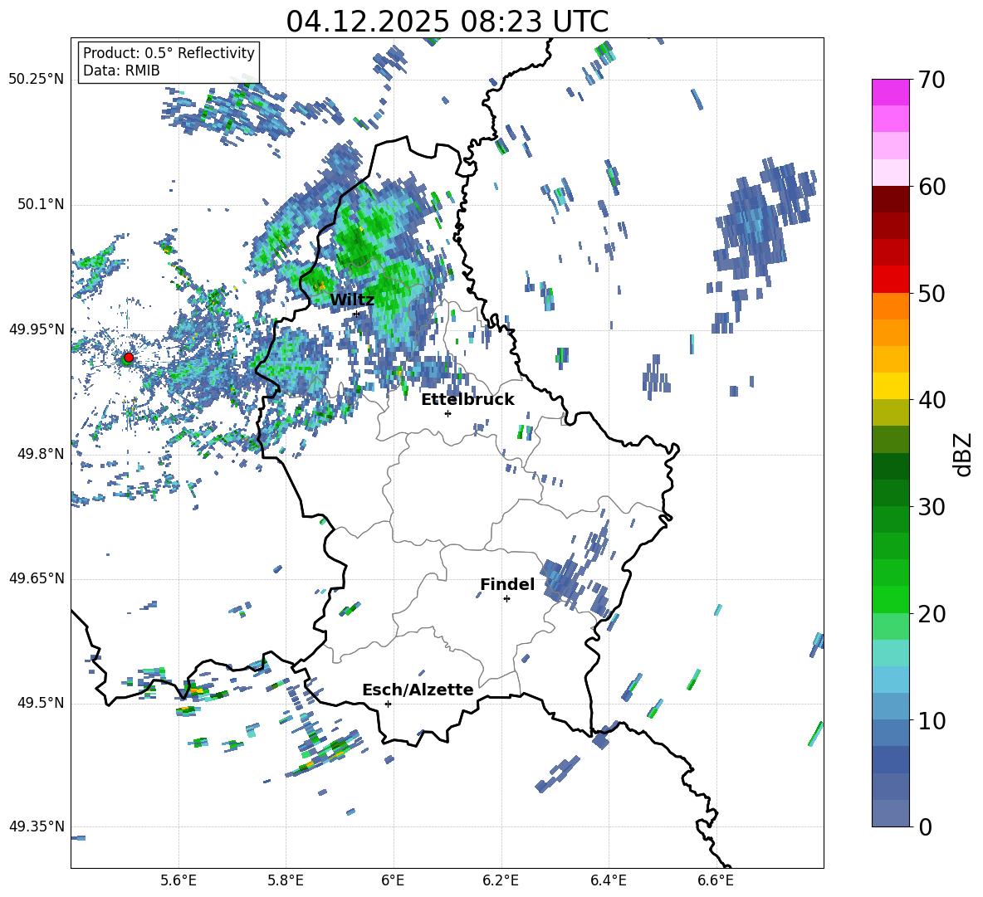The width and height of the screenshot is (983, 897).
Task: Click the Esch/Alzette location cross marker
Action: 388,704
